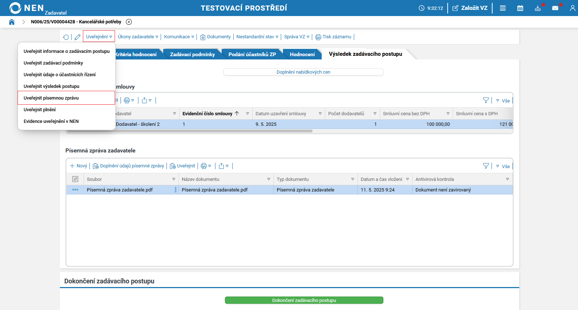Expand Úkony zadavatele dropdown
578x310 pixels.
[138, 37]
